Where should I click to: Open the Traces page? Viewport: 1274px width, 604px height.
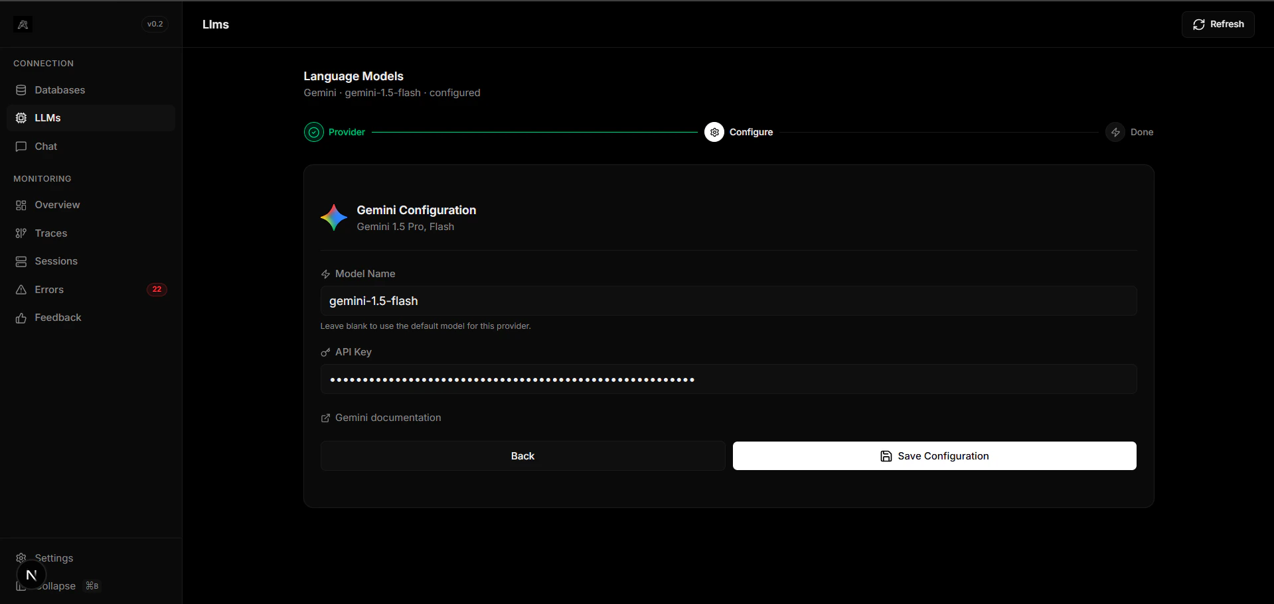(91, 233)
